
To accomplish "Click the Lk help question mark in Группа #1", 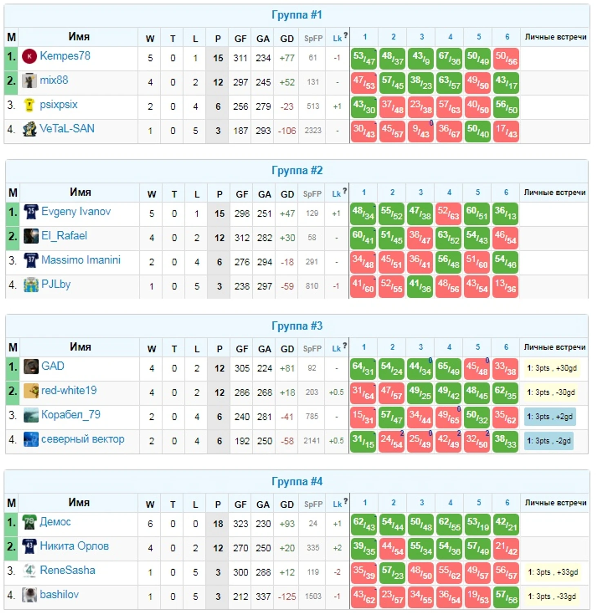I will [346, 35].
